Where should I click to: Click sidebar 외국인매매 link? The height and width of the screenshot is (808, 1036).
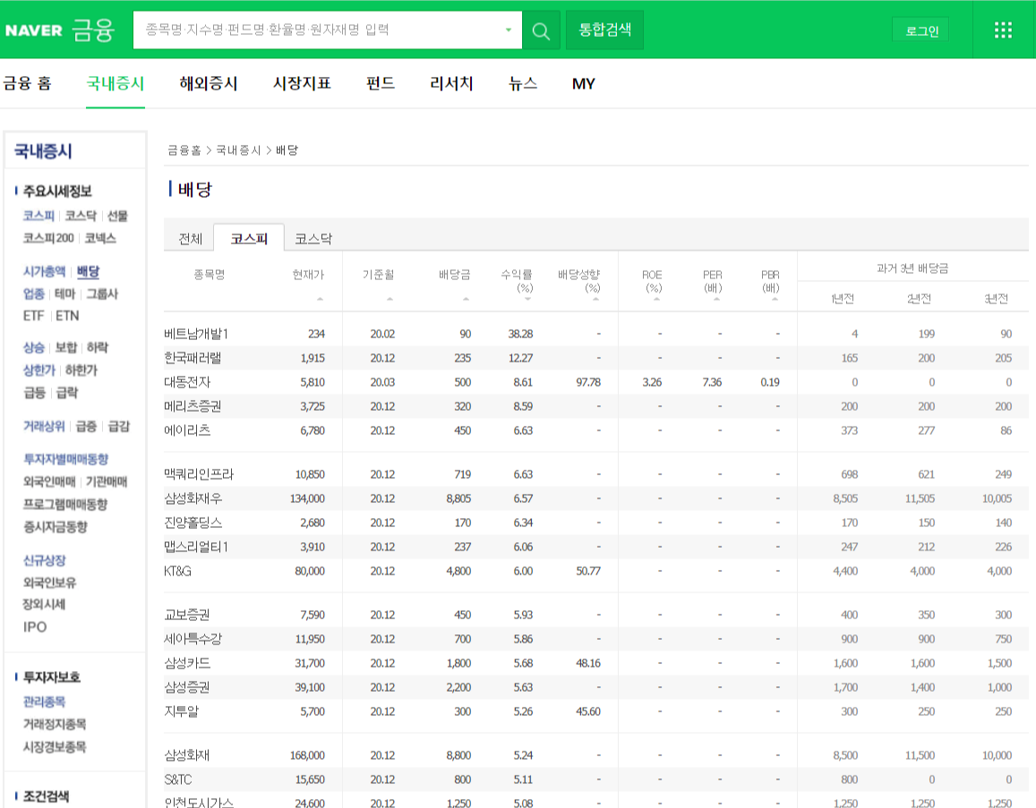point(49,482)
